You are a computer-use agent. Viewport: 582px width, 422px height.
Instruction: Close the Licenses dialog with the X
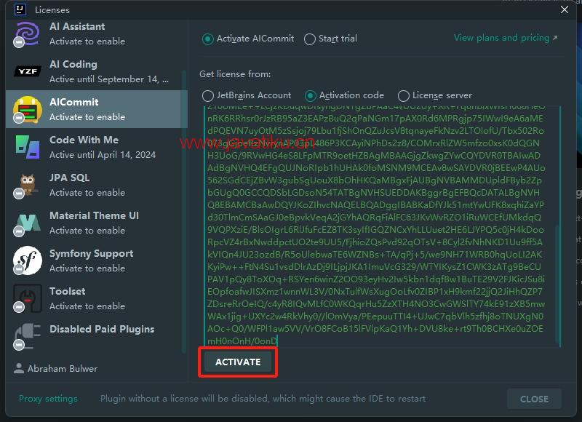[x=565, y=9]
